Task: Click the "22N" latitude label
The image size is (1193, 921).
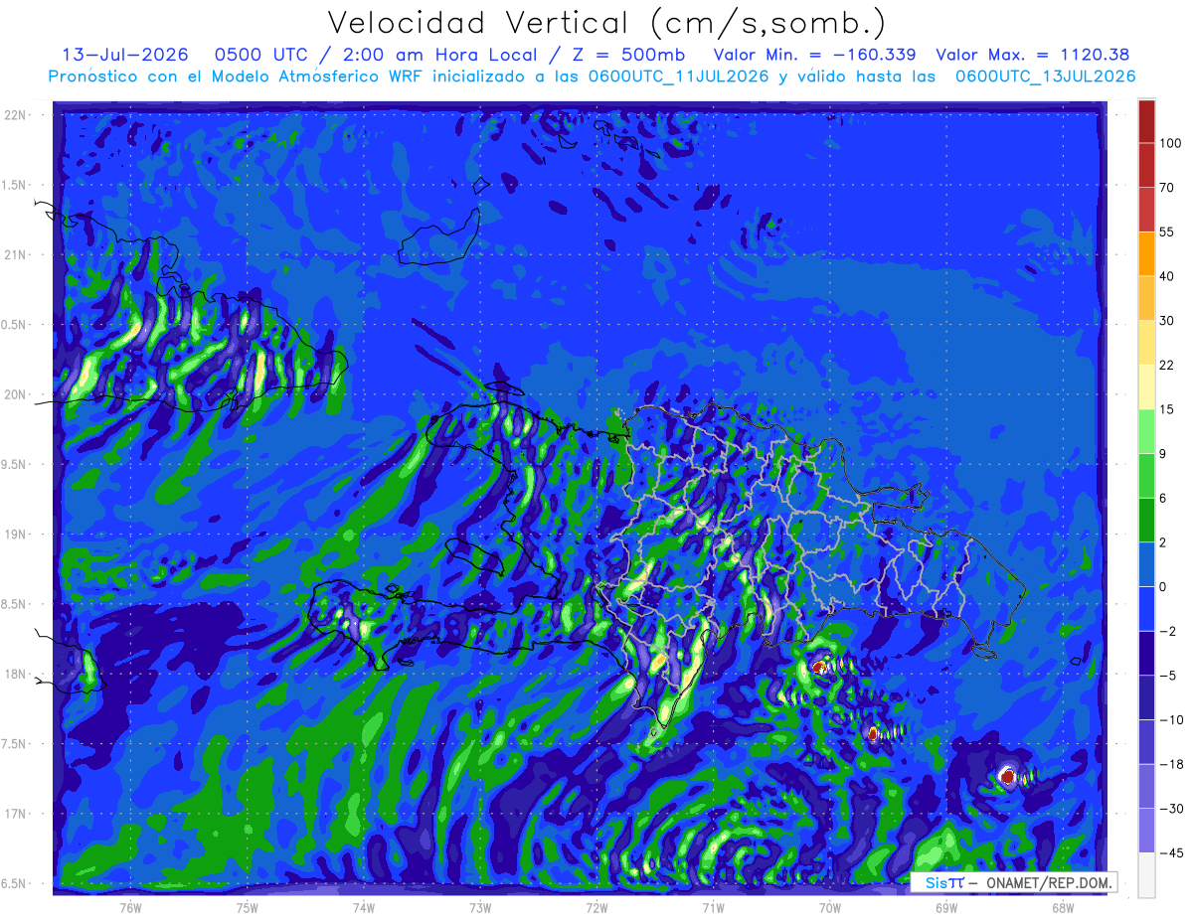Action: coord(16,115)
